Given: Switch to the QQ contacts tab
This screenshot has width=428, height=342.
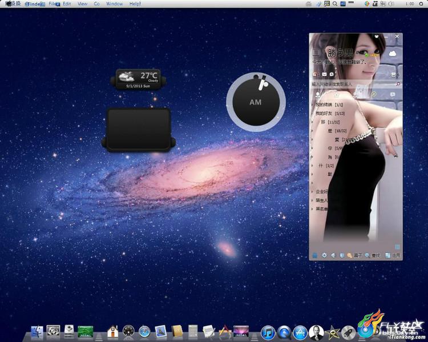Looking at the screenshot, I should (318, 95).
